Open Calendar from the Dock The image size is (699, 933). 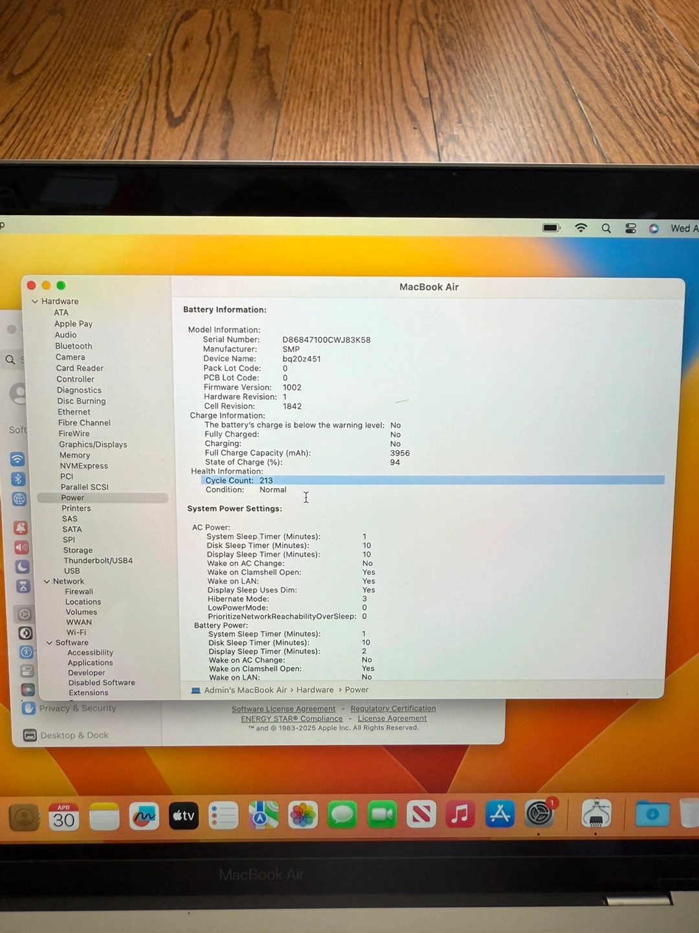pos(63,816)
